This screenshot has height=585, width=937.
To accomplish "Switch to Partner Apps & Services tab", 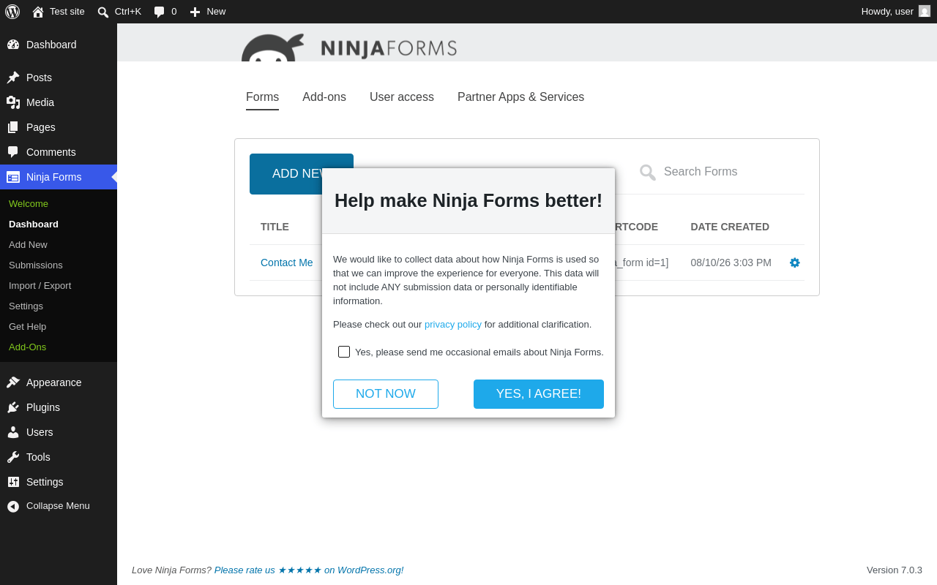I will pos(520,97).
